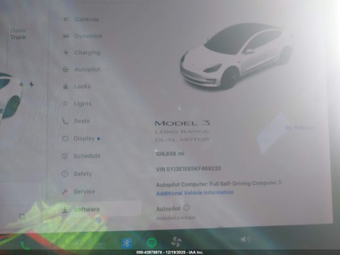Tap Open Trunk on the car view
Image resolution: width=340 pixels, height=255 pixels.
click(x=18, y=34)
